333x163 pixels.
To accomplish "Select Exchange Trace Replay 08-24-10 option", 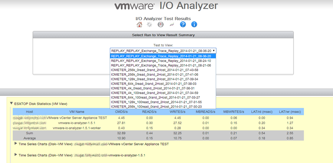I will 161,61.
